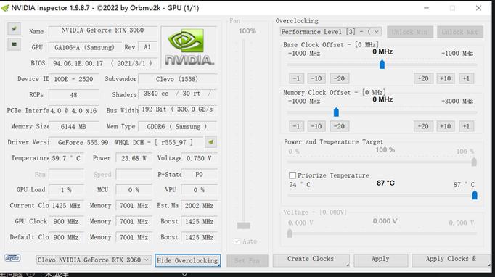Click the small icon button left of Name
495x277 pixels.
coord(14,29)
